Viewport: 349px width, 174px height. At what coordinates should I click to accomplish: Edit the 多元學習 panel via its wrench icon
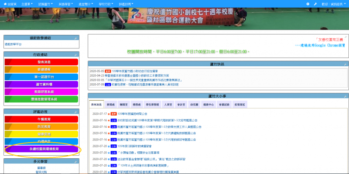pos(75,162)
